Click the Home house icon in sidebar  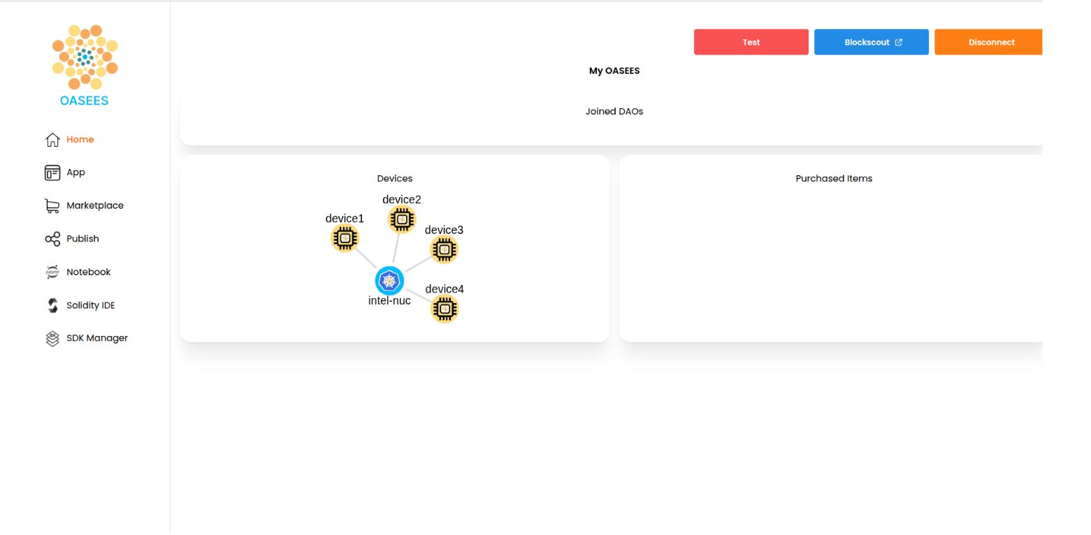click(52, 140)
